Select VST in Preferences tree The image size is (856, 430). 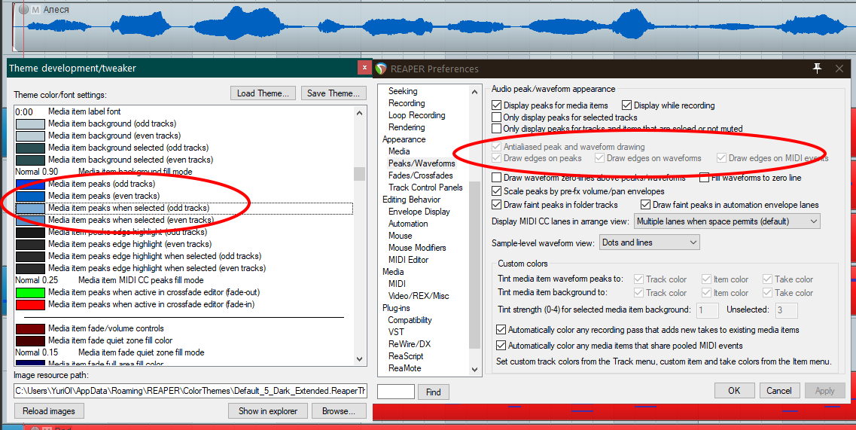coord(396,331)
